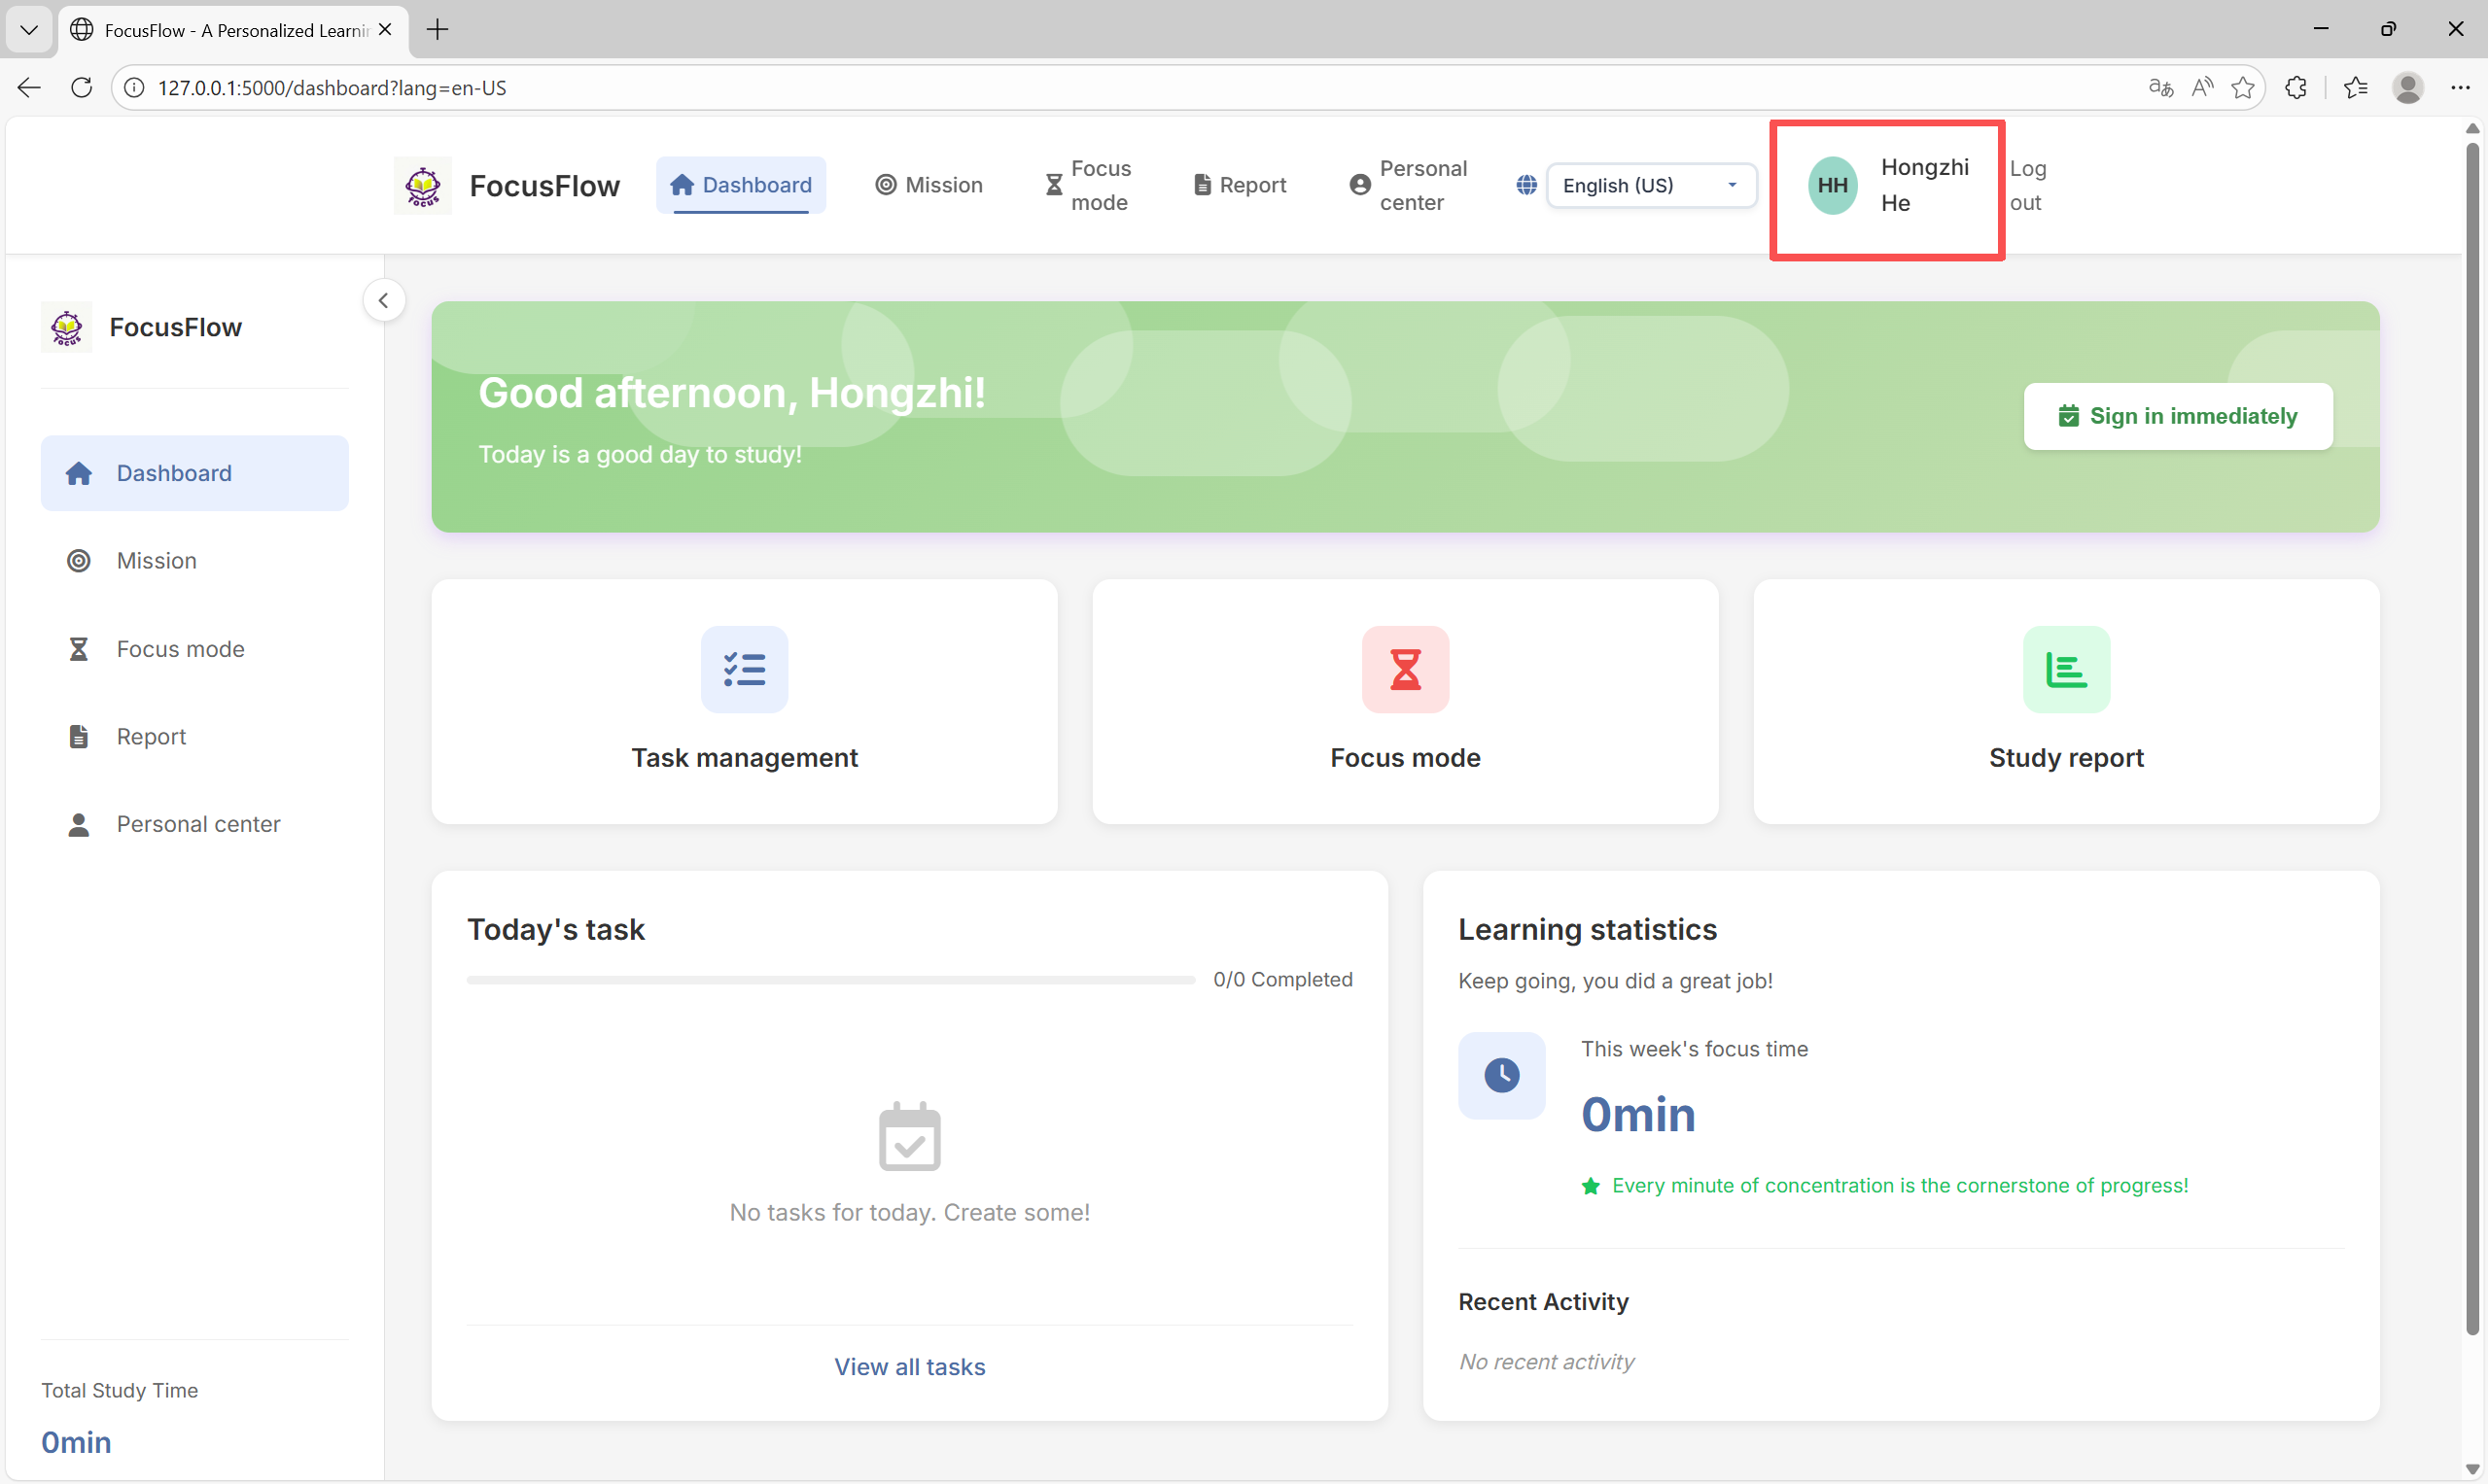Click the Task management checklist icon

pos(744,669)
